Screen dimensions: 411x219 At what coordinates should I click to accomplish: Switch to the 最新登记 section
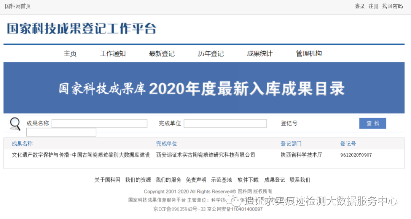tap(161, 53)
